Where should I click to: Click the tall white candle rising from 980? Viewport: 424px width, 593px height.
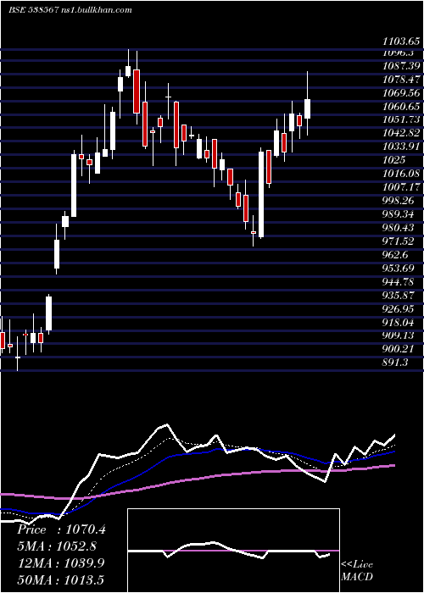pos(261,194)
